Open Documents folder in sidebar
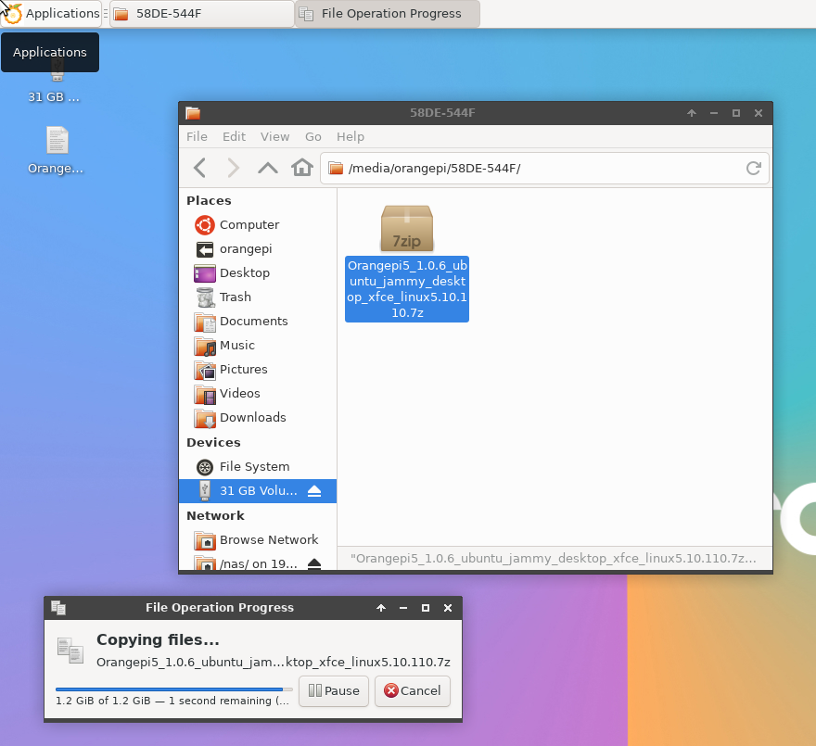 point(258,321)
